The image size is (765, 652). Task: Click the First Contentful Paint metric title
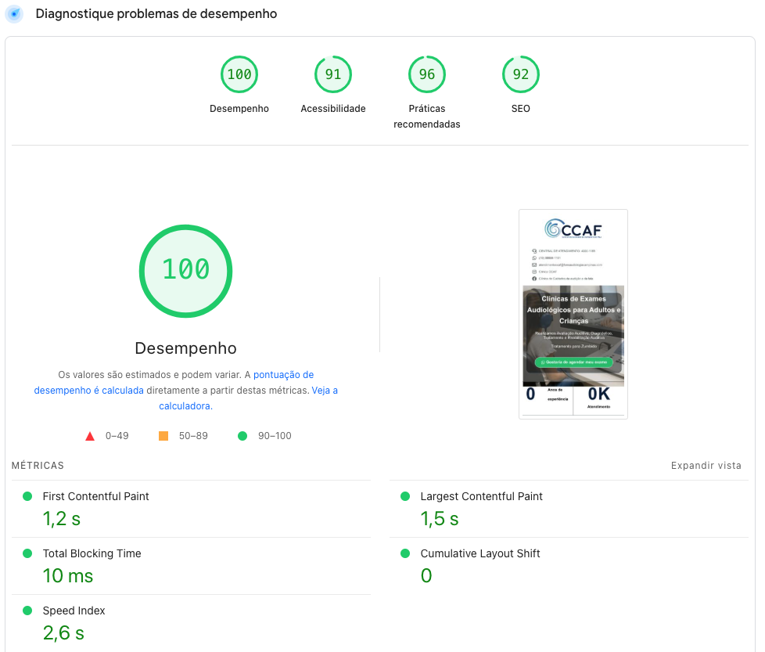pyautogui.click(x=95, y=496)
